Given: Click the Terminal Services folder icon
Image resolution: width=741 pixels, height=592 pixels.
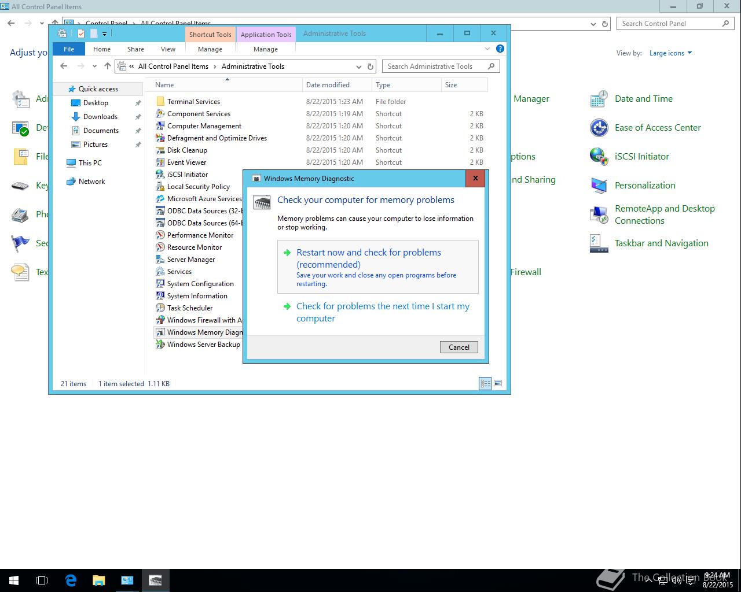Looking at the screenshot, I should pos(160,102).
